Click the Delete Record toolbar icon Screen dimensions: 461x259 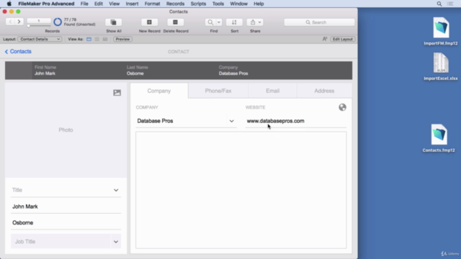pyautogui.click(x=175, y=22)
